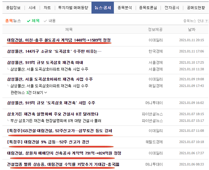Click source 헤럴드경제
The height and width of the screenshot is (170, 209).
[x=154, y=142]
